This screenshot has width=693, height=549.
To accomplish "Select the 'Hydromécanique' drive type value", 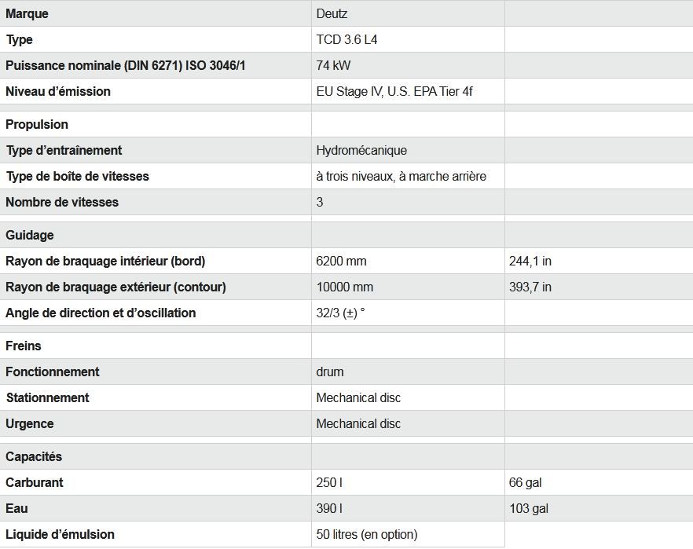I will coord(361,150).
